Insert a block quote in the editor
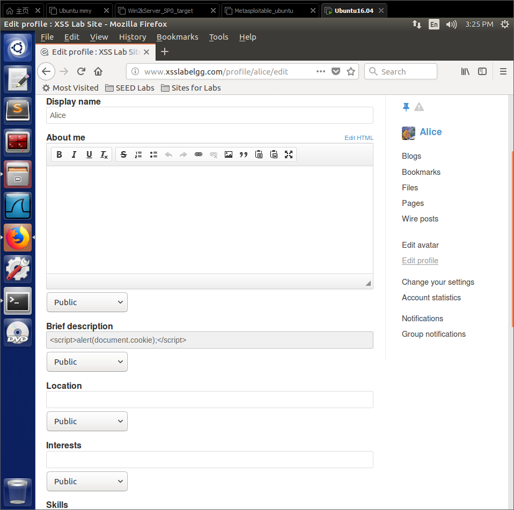The height and width of the screenshot is (510, 514). [x=243, y=154]
